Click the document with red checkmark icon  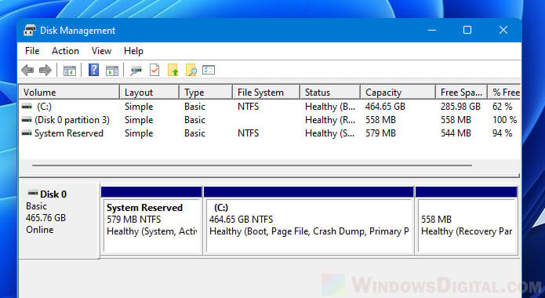(154, 70)
